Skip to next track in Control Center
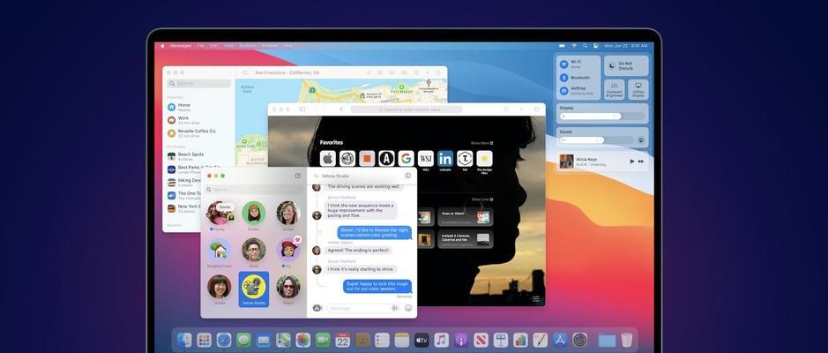 pos(642,161)
